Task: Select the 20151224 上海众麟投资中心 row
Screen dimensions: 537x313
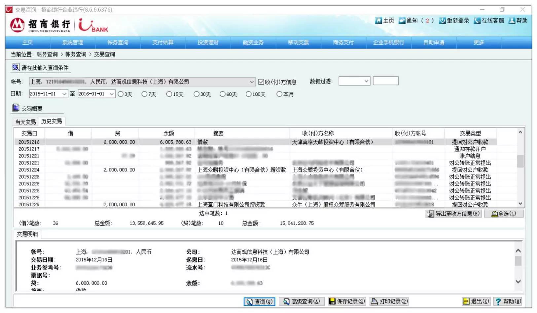Action: (x=255, y=170)
